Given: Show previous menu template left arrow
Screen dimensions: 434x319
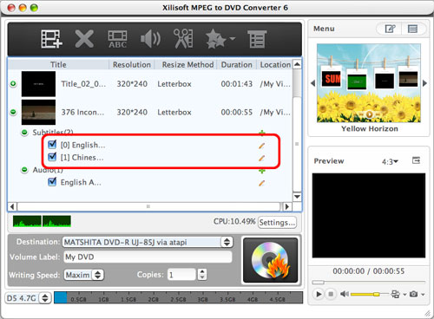Looking at the screenshot, I should pyautogui.click(x=312, y=83).
